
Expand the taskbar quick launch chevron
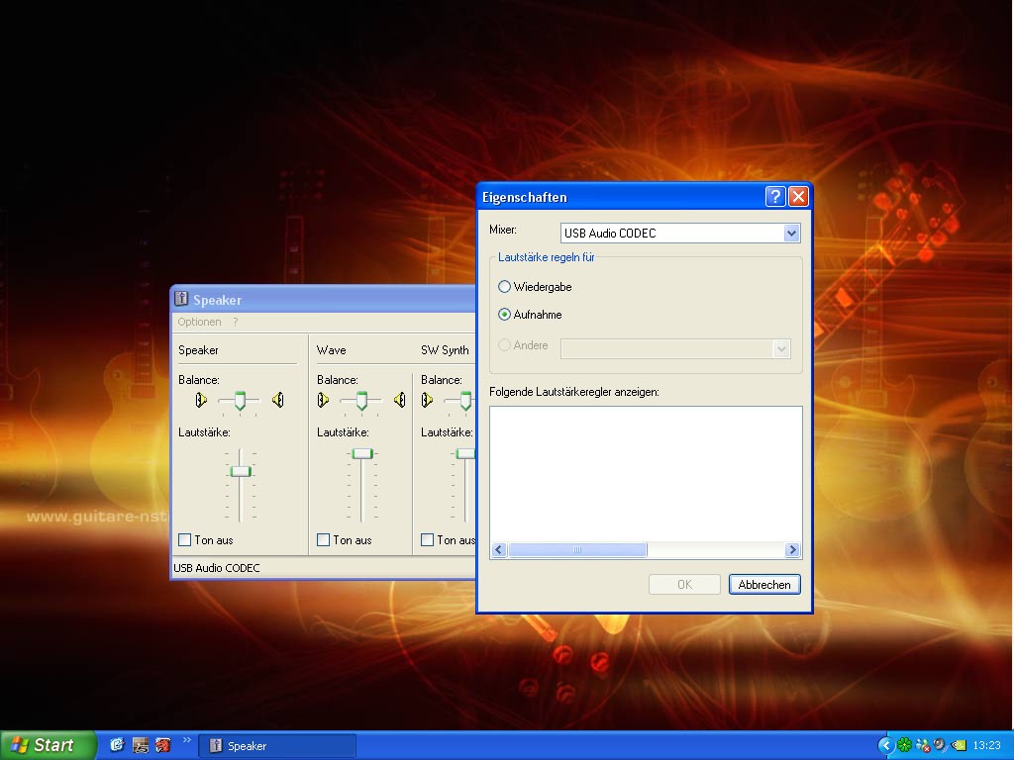187,740
